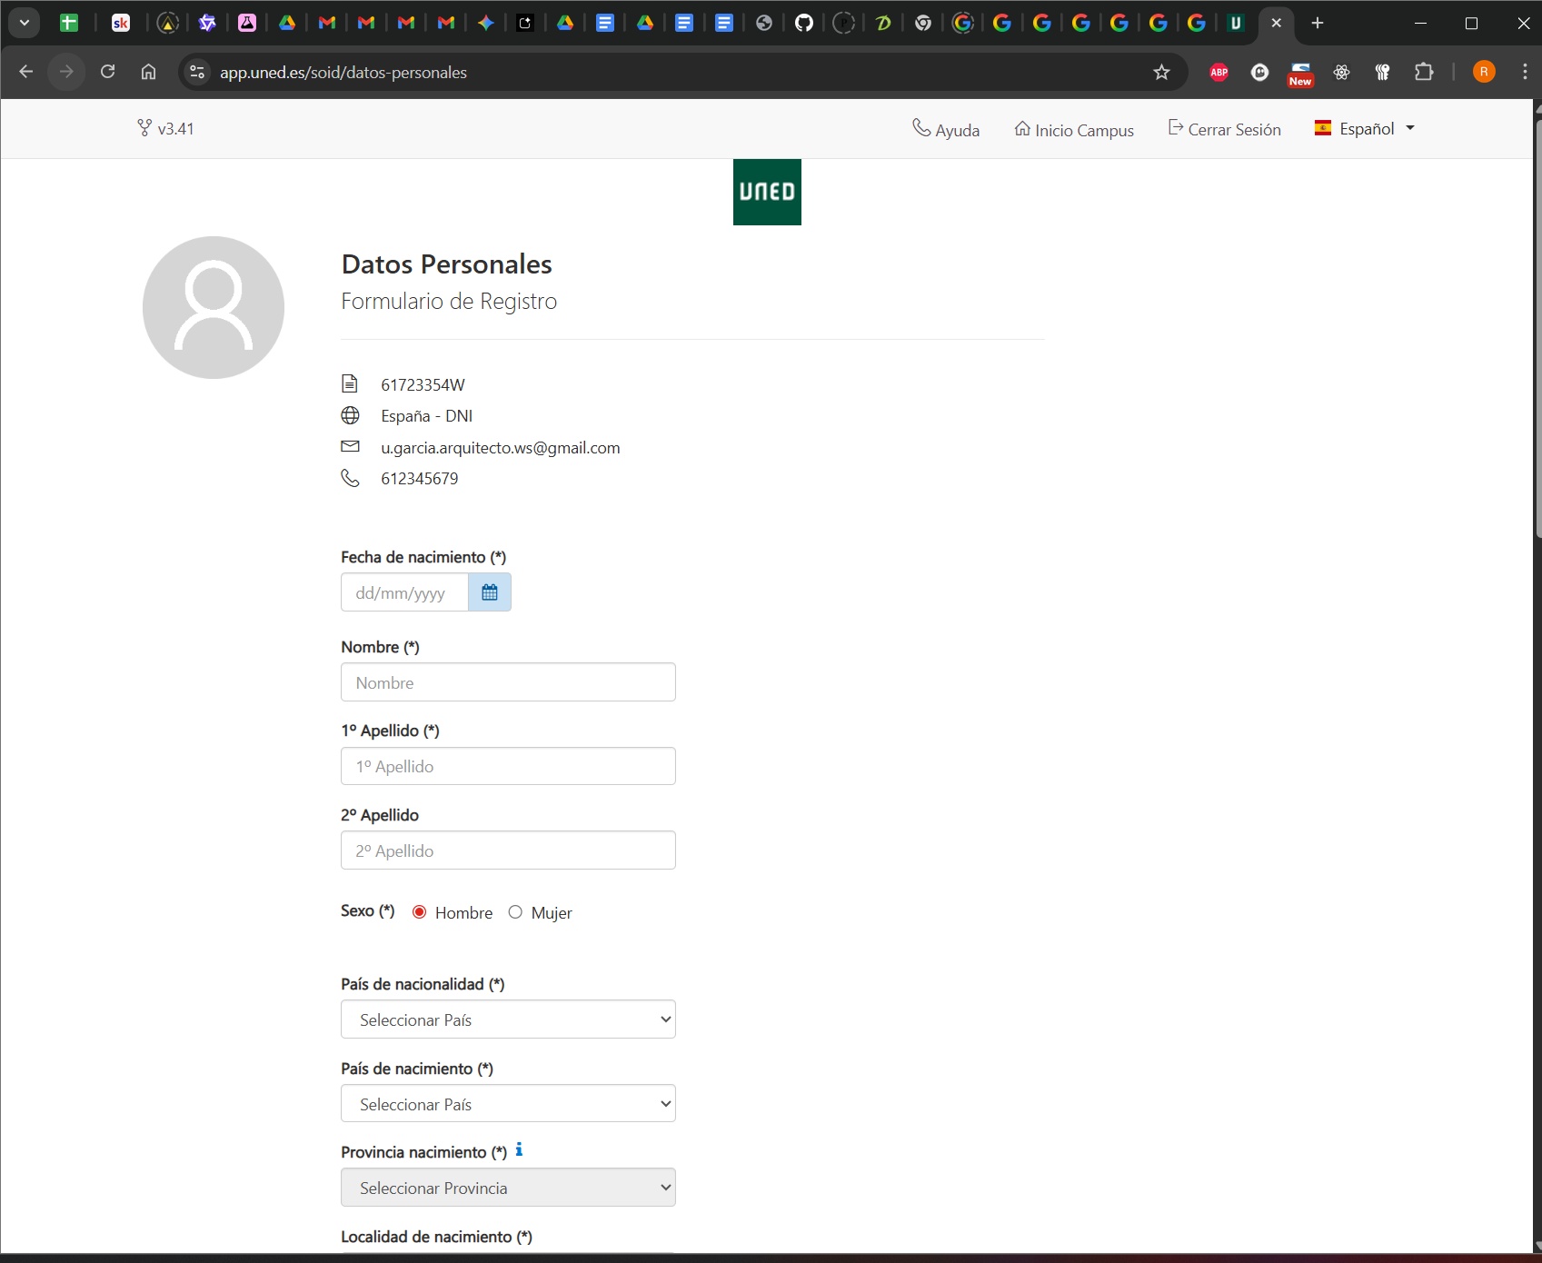Click the Adblock Plus extension icon
The height and width of the screenshot is (1263, 1542).
tap(1219, 72)
